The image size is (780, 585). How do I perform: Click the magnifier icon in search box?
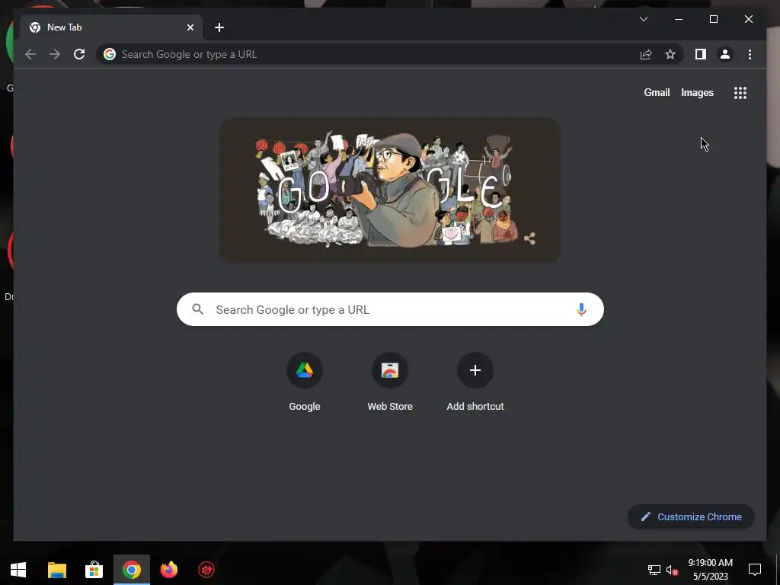[x=197, y=309]
